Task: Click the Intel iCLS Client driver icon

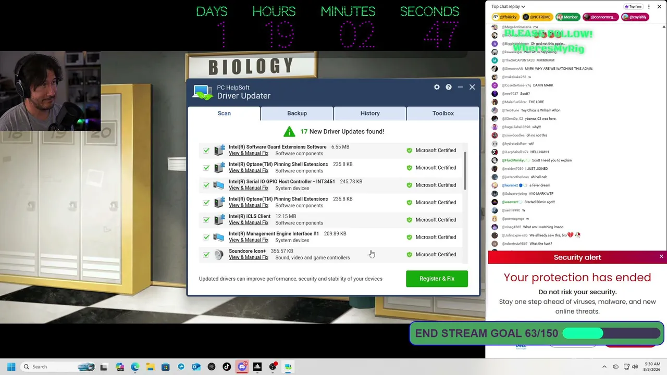Action: tap(219, 220)
